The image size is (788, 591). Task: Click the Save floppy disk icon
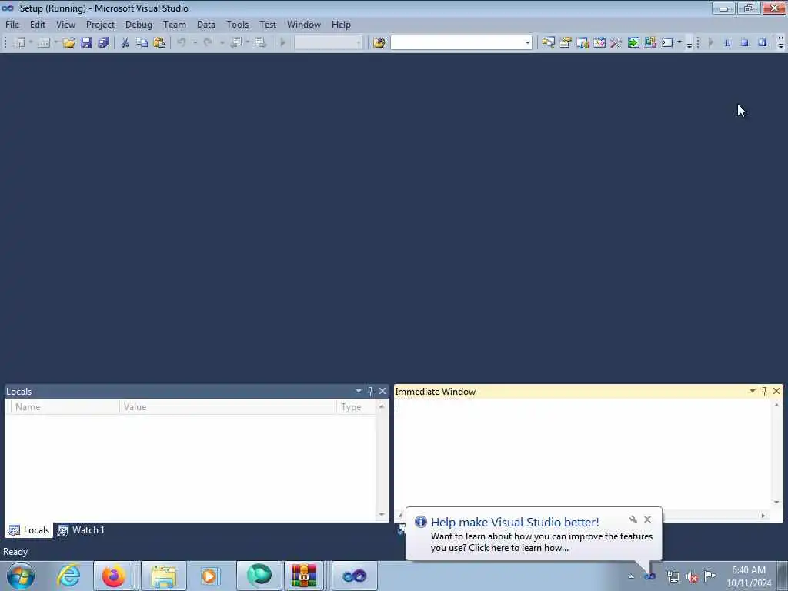point(86,43)
